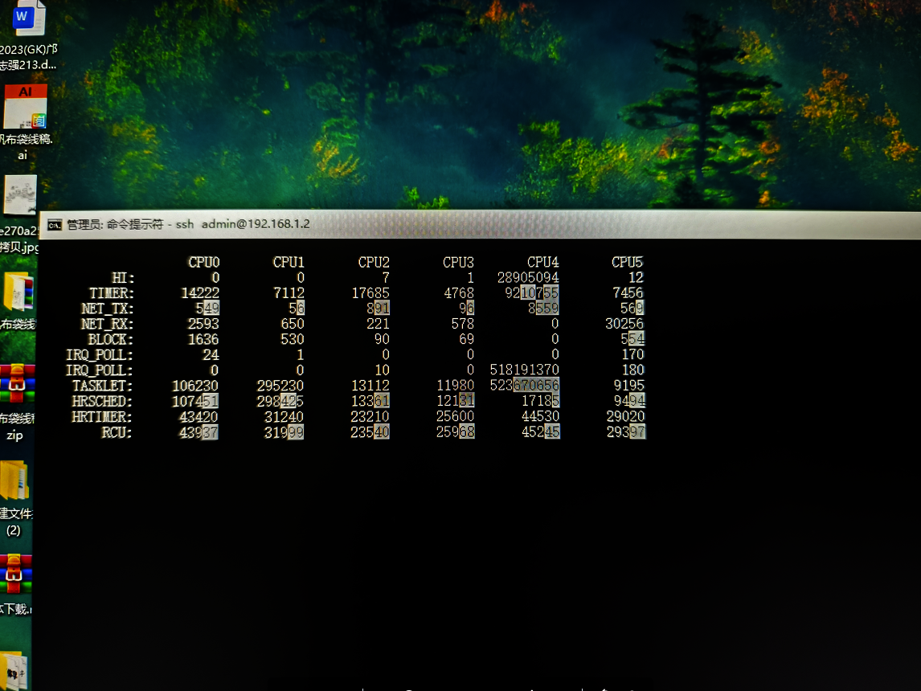Click the TASKLET: row label

point(103,386)
